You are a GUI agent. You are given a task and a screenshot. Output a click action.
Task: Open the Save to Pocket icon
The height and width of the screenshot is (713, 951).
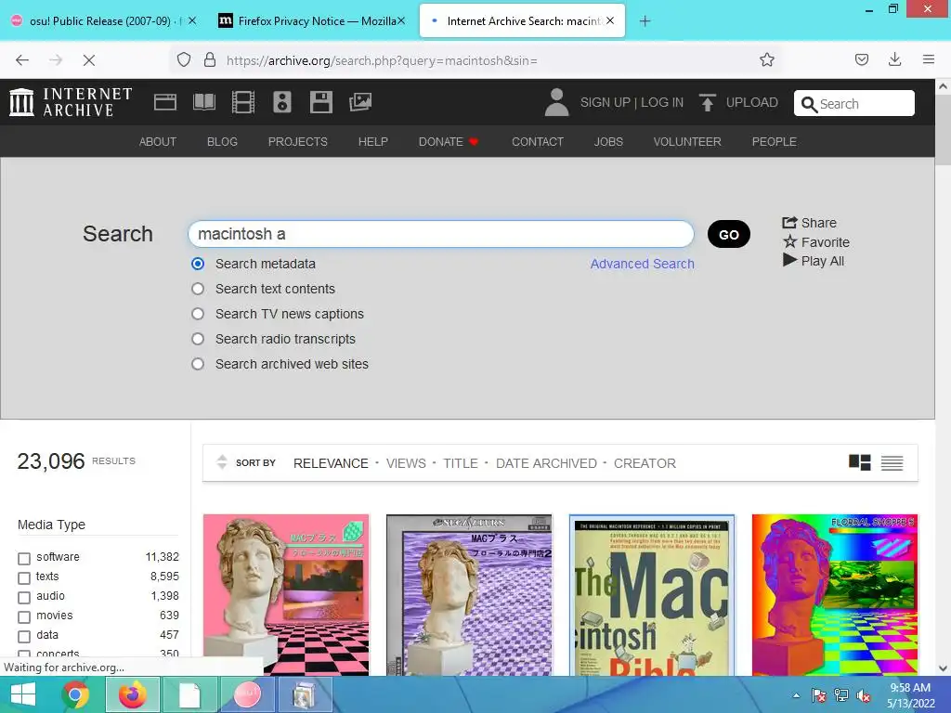click(861, 60)
